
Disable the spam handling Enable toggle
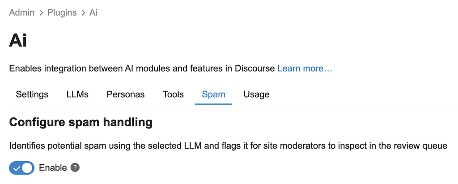click(21, 168)
